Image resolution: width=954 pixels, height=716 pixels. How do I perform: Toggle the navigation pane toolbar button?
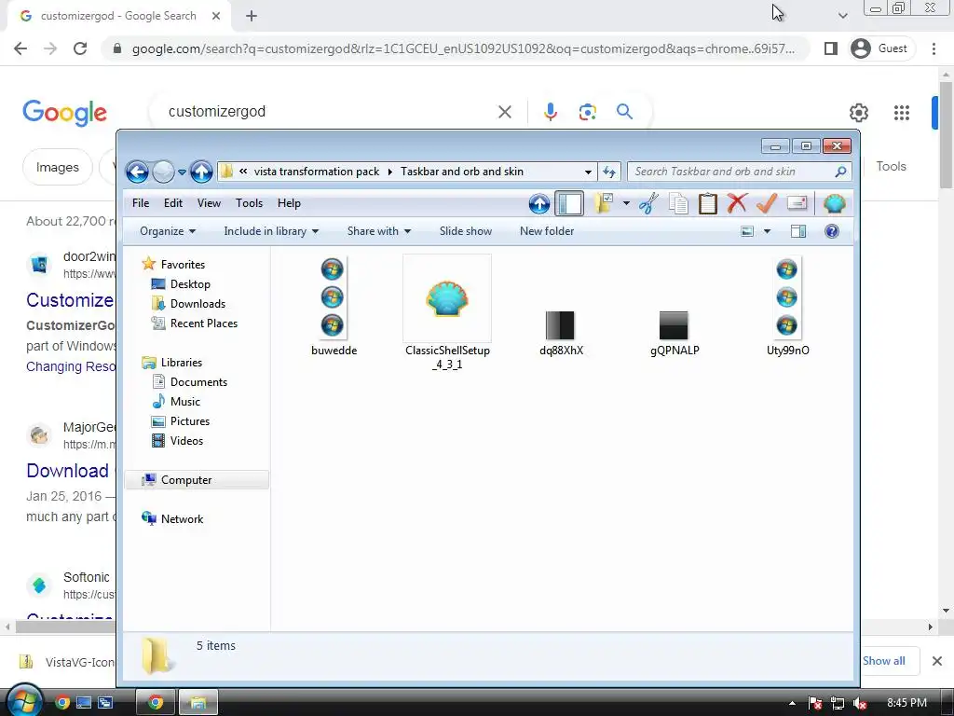(569, 203)
